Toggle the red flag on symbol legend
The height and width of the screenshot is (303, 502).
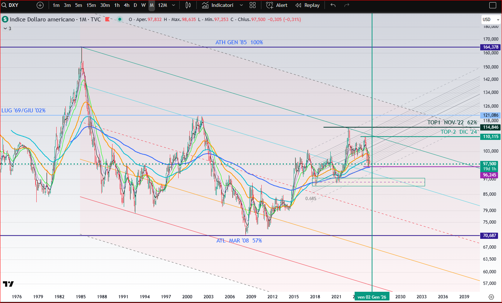pyautogui.click(x=107, y=19)
